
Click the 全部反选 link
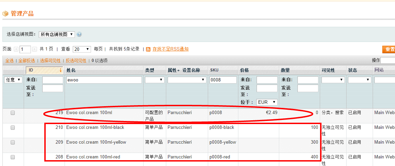pos(27,61)
